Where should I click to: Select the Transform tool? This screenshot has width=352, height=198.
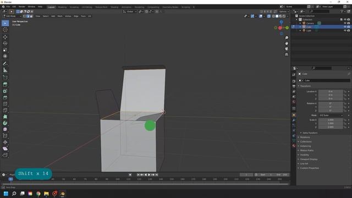(5, 56)
